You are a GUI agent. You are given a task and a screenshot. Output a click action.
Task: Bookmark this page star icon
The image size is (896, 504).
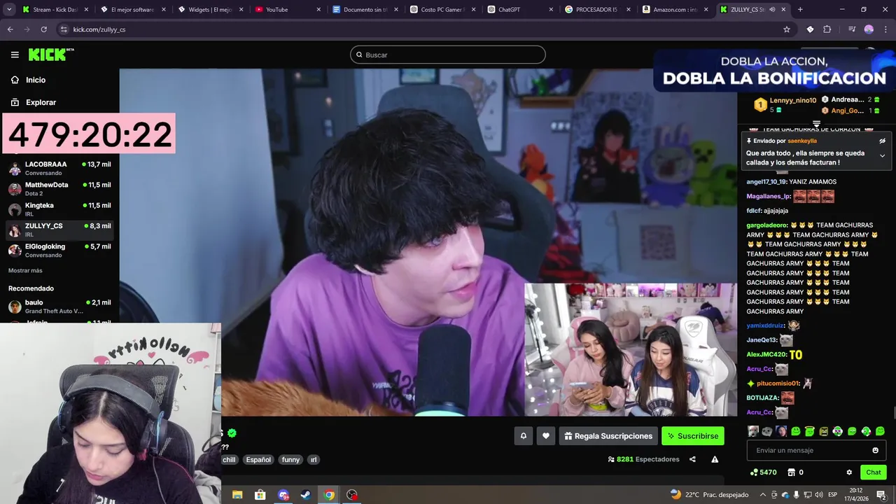pyautogui.click(x=787, y=29)
